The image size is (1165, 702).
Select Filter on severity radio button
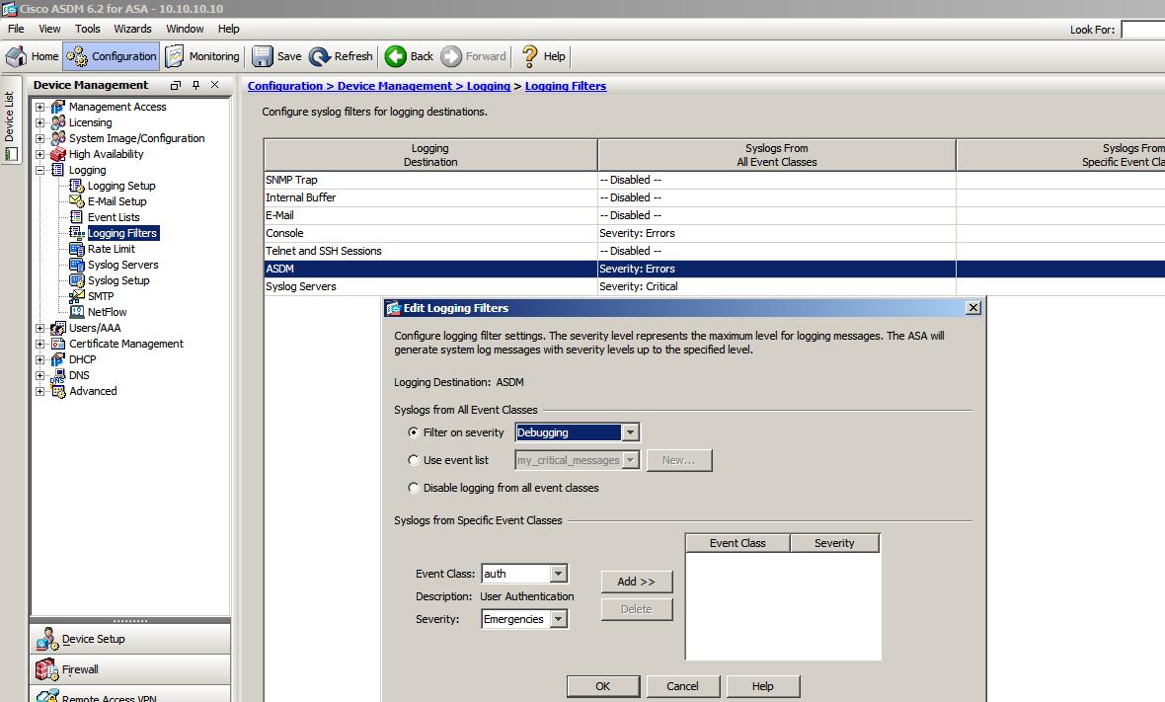click(x=414, y=432)
